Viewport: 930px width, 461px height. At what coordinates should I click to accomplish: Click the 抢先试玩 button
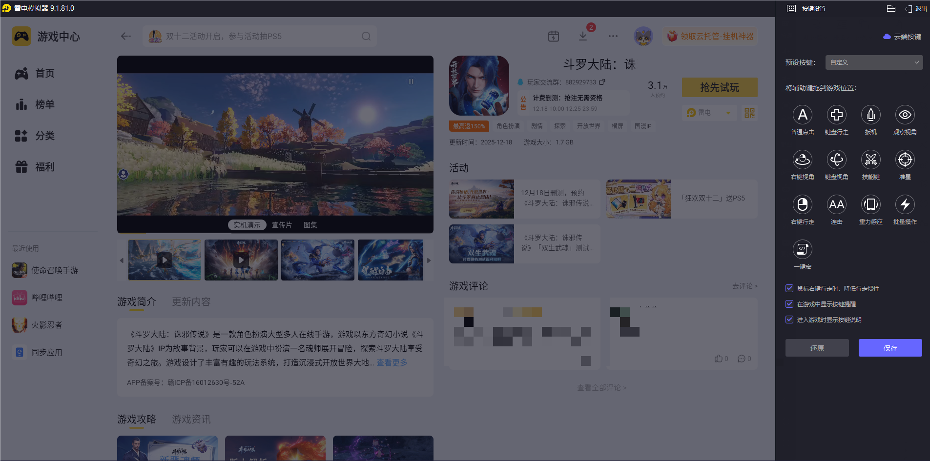click(x=720, y=87)
